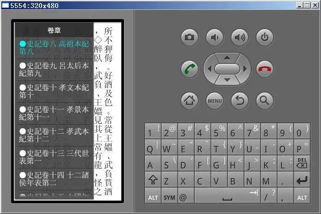
Task: Click the number 5 key
Action: pos(219,131)
